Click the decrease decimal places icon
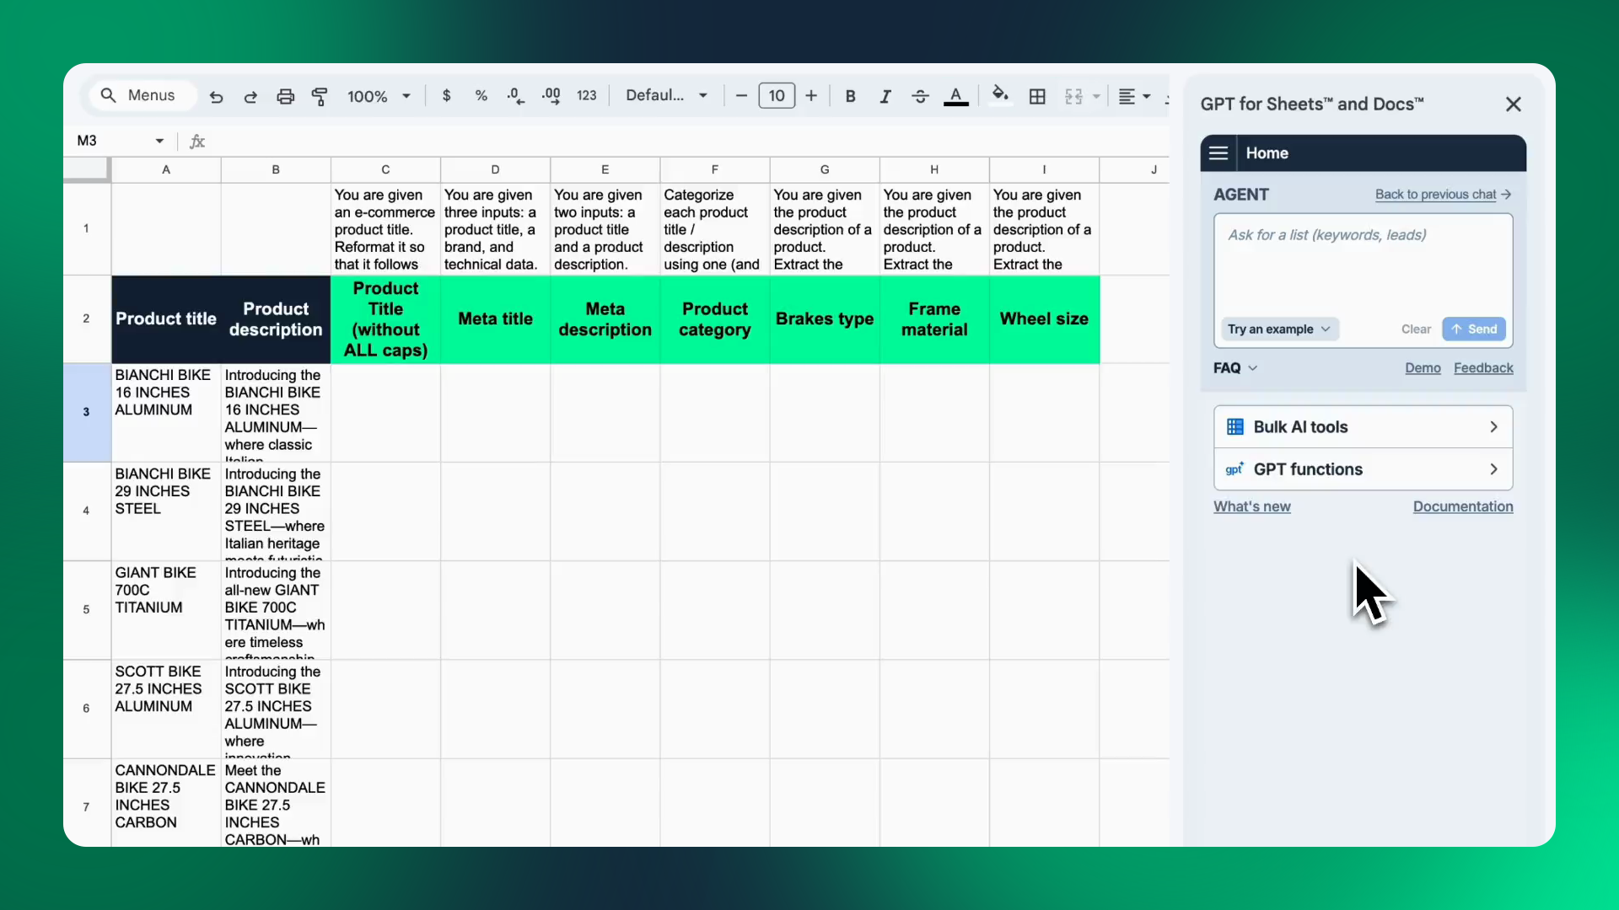1619x910 pixels. click(x=515, y=96)
